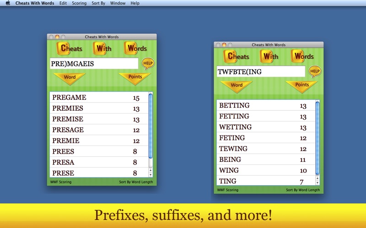Open the Help menu
The image size is (366, 228).
pyautogui.click(x=135, y=3)
